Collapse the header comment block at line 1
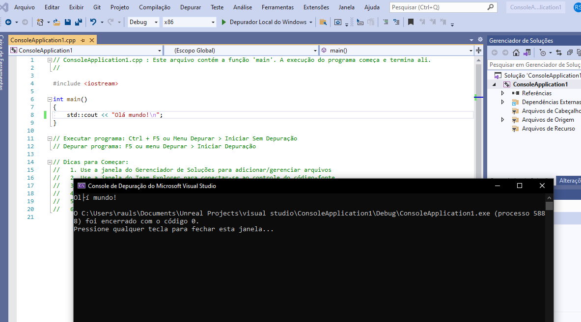Image resolution: width=581 pixels, height=322 pixels. [50, 60]
